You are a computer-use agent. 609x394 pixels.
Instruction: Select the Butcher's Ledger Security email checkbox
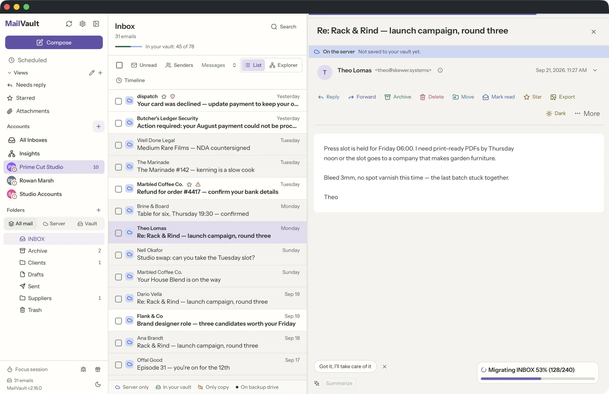[118, 123]
